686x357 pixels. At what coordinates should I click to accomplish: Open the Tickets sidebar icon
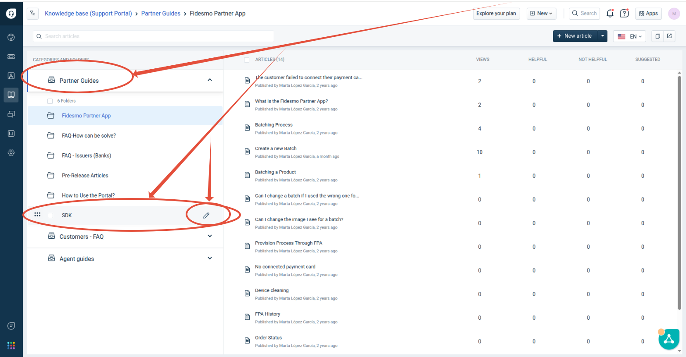click(x=11, y=57)
